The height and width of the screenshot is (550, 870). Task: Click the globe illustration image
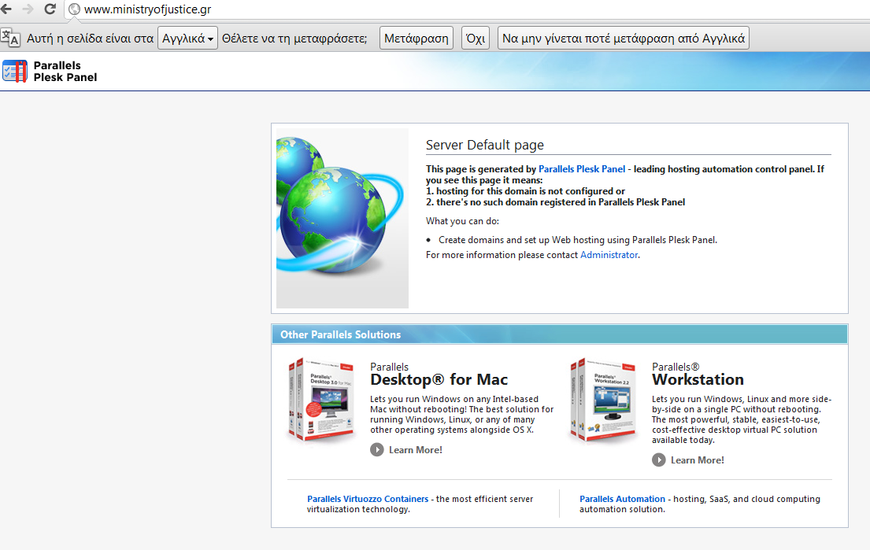[x=342, y=218]
